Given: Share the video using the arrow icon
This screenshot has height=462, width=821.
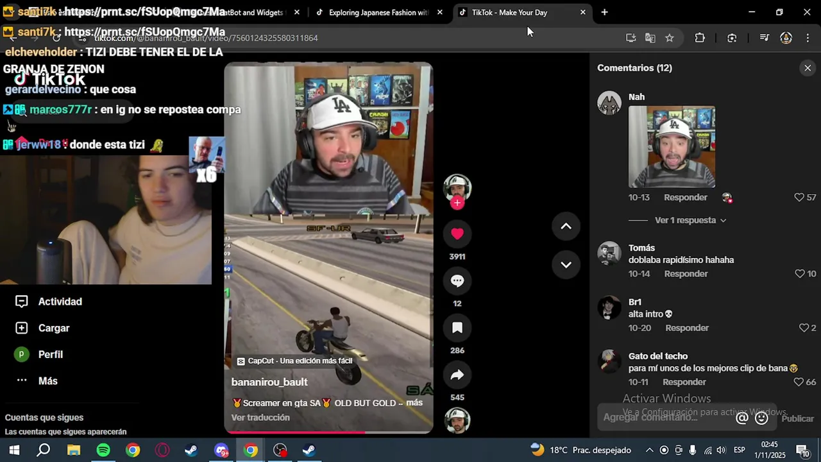Looking at the screenshot, I should [x=457, y=375].
